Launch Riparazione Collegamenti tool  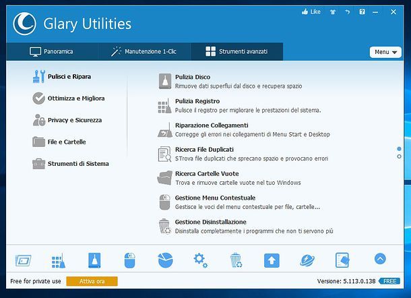pyautogui.click(x=212, y=125)
